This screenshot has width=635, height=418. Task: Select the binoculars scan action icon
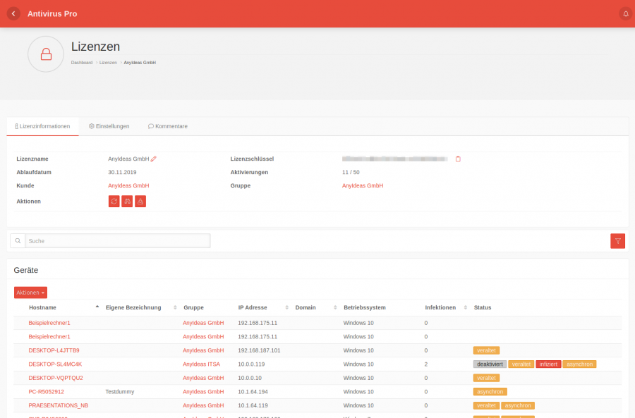127,201
